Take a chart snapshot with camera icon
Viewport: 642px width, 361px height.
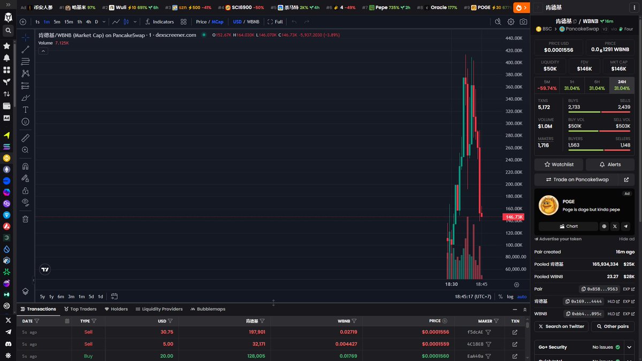(x=523, y=22)
